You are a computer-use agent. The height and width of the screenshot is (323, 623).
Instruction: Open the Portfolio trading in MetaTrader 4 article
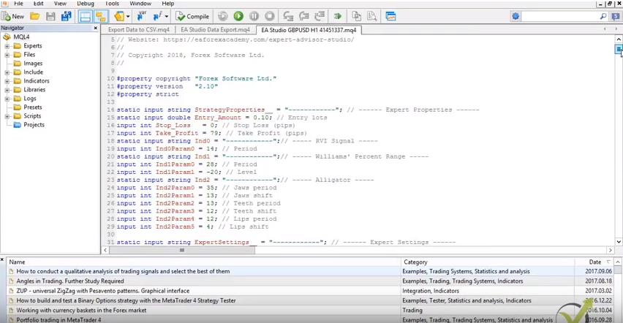pyautogui.click(x=58, y=319)
